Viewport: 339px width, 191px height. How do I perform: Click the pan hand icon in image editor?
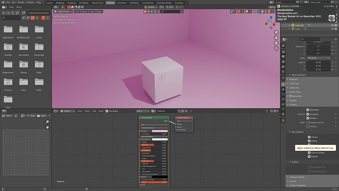pos(47,127)
